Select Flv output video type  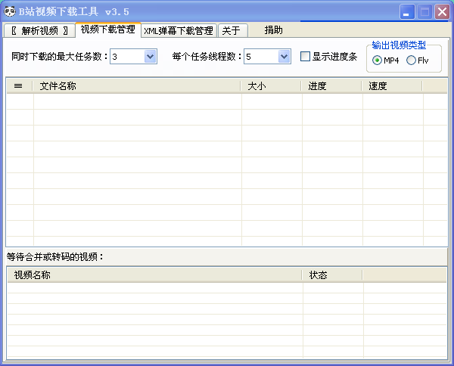[x=411, y=60]
